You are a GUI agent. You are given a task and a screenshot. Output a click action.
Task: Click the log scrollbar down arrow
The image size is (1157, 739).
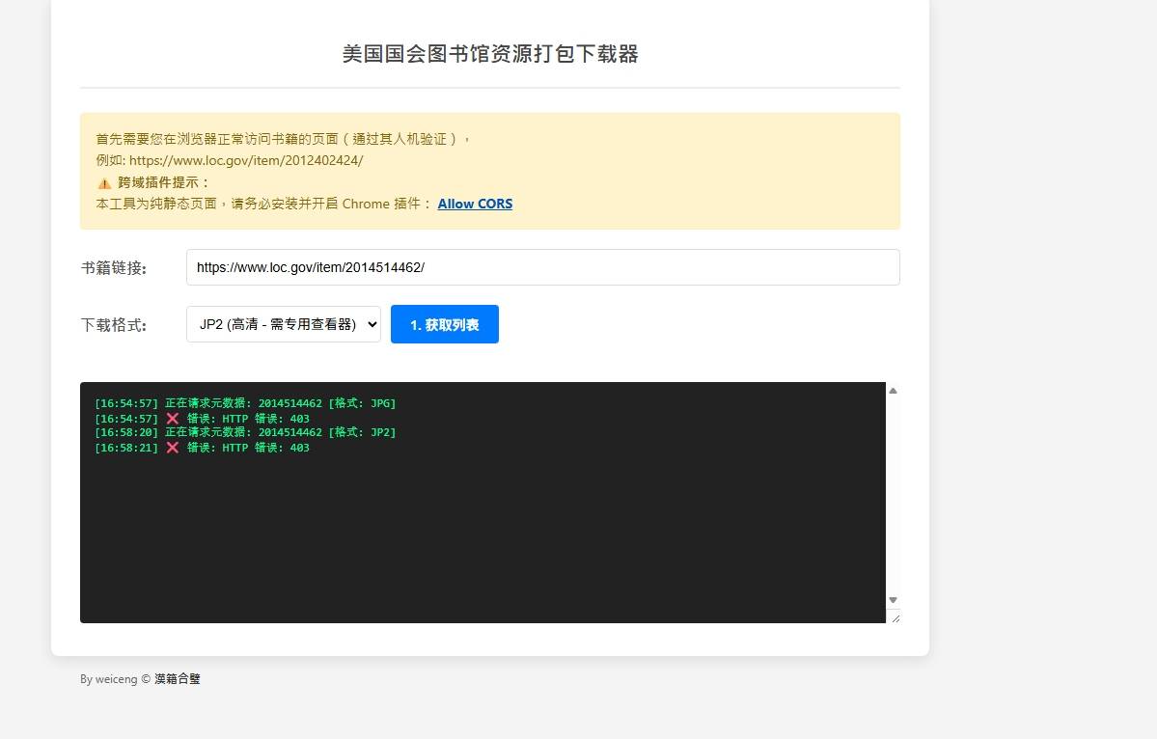tap(893, 600)
